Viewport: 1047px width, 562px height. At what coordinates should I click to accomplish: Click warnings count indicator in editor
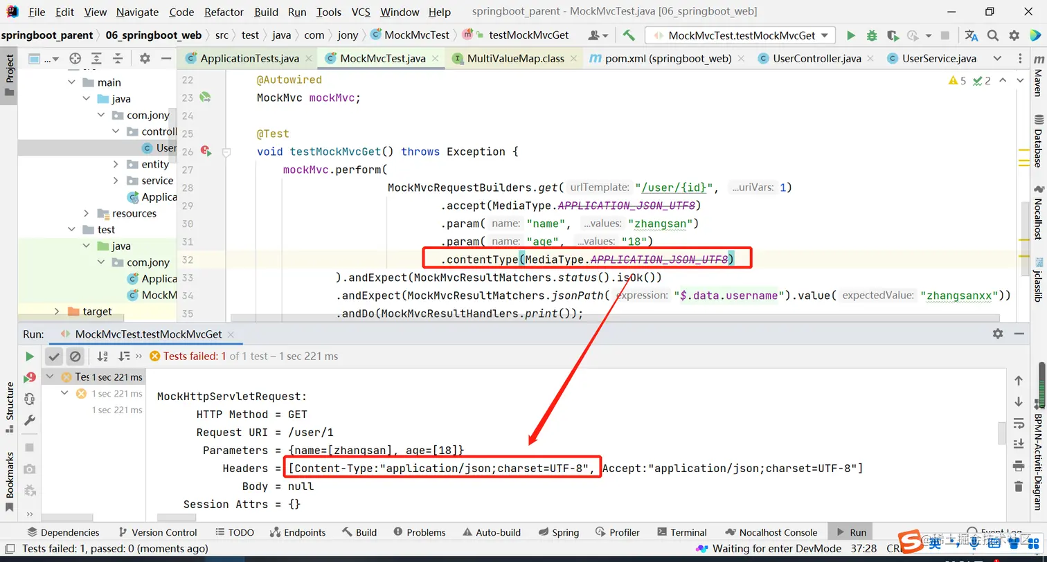[x=958, y=81]
